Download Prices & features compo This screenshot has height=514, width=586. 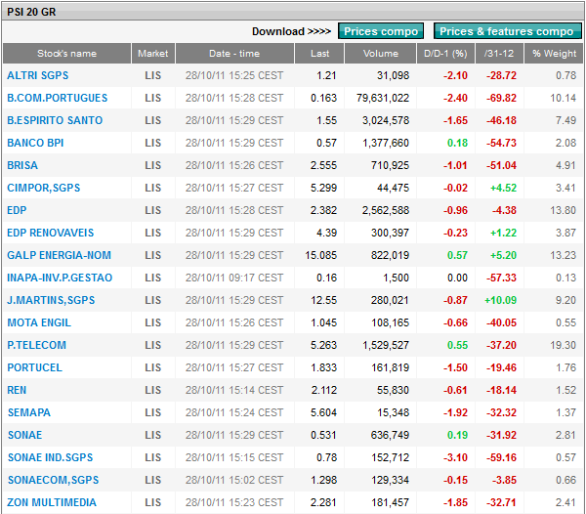[507, 31]
